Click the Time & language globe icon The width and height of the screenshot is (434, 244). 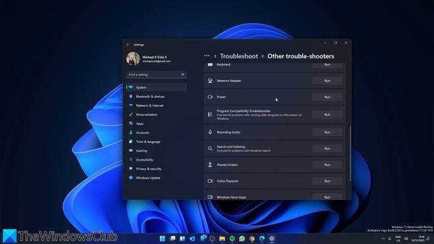(131, 142)
